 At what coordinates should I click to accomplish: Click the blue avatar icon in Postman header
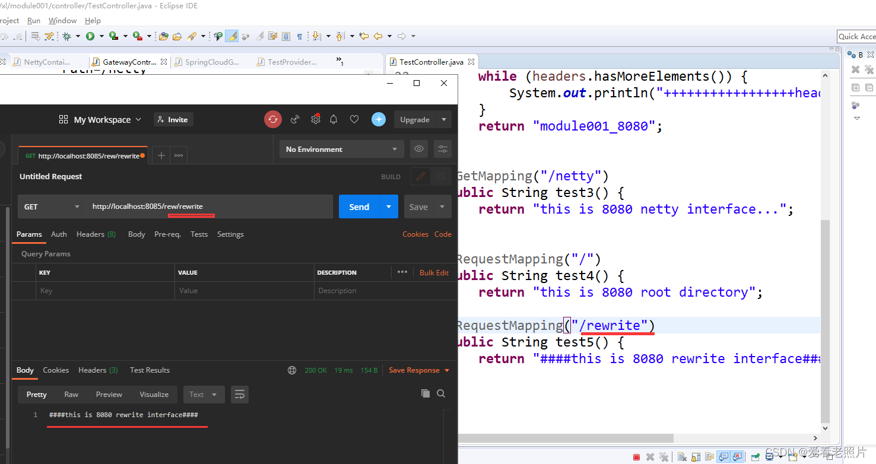pyautogui.click(x=379, y=119)
